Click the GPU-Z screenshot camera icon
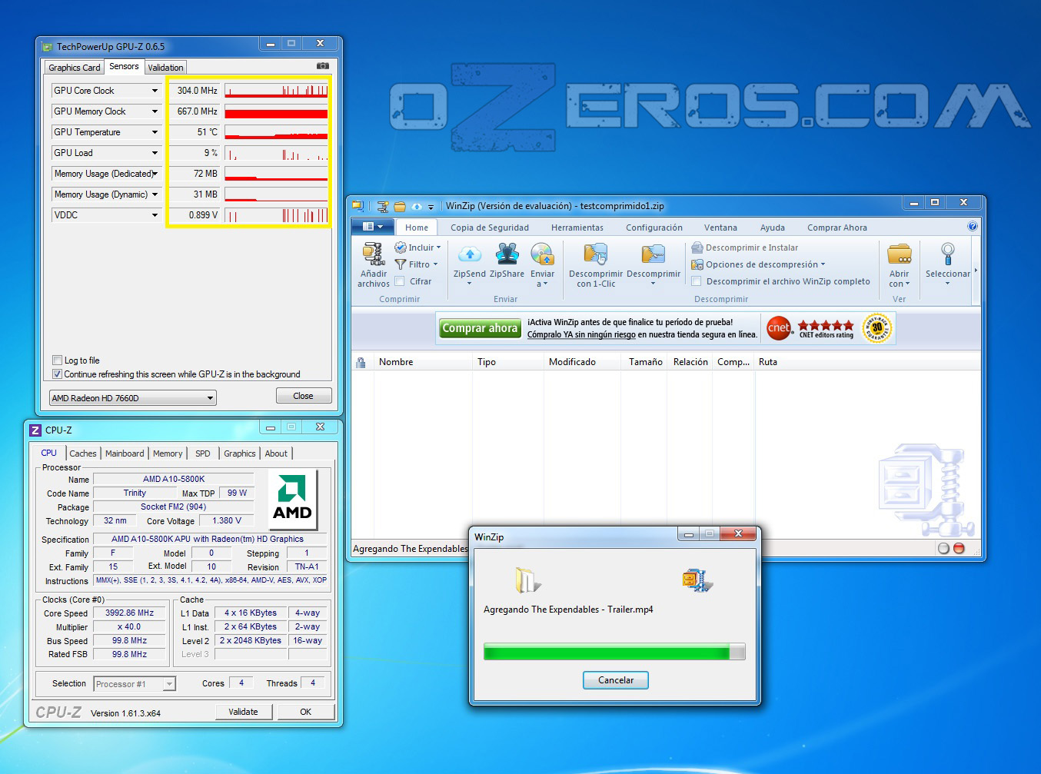 [x=323, y=66]
